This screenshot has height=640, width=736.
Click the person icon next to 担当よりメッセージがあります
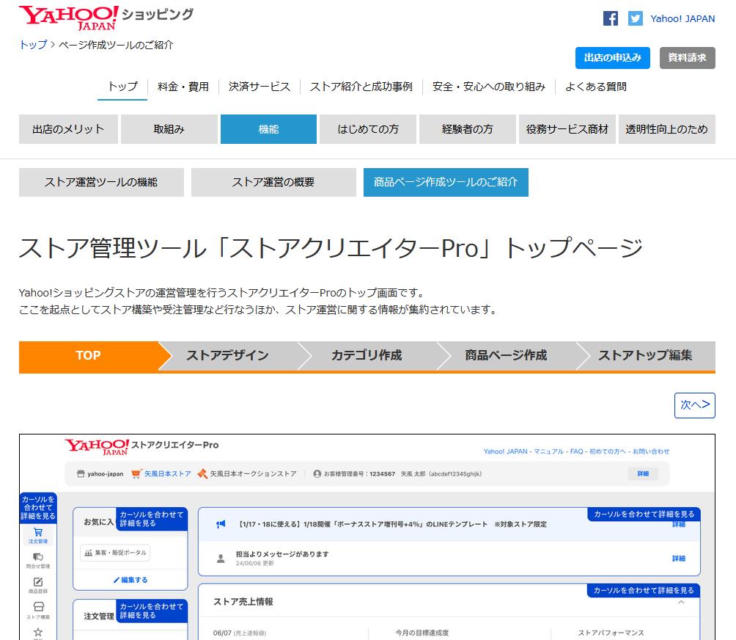[219, 556]
